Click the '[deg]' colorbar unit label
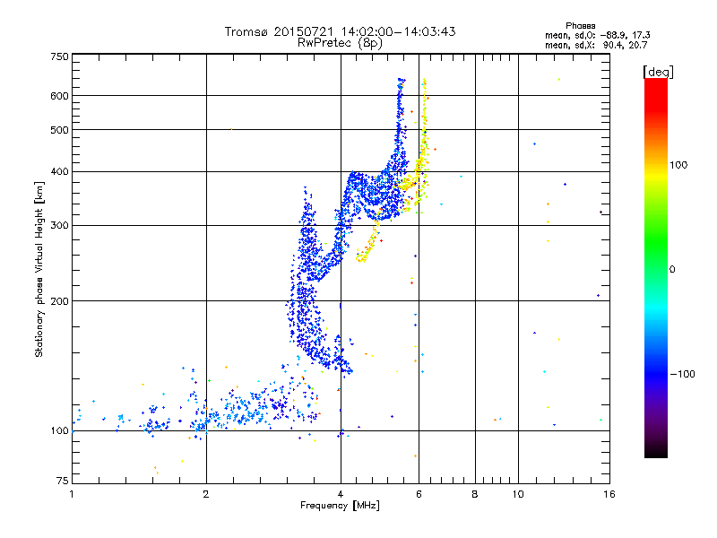Image resolution: width=717 pixels, height=538 pixels. [x=658, y=72]
